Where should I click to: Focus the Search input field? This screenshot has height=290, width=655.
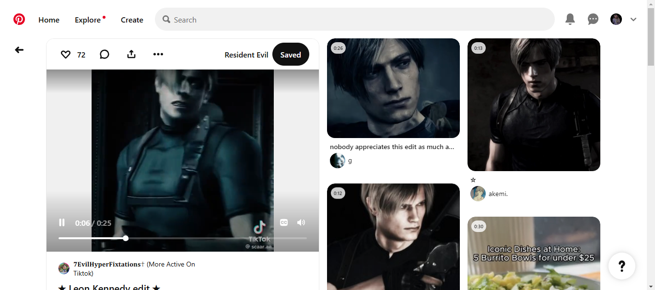point(355,19)
